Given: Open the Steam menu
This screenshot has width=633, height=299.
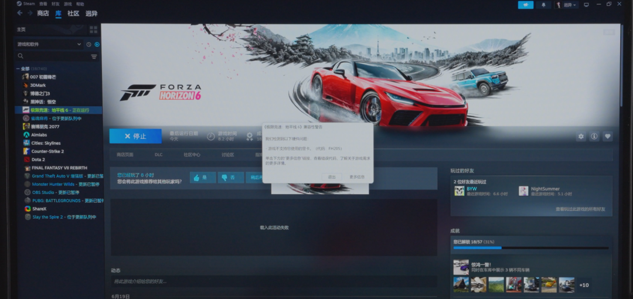Looking at the screenshot, I should (26, 4).
